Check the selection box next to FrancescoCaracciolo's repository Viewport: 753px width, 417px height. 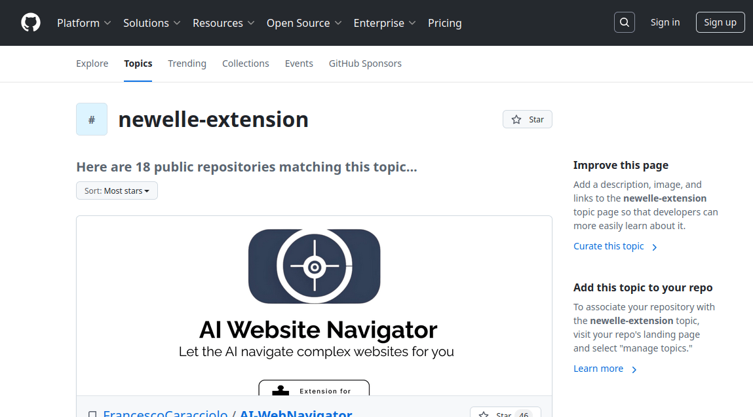(x=92, y=414)
